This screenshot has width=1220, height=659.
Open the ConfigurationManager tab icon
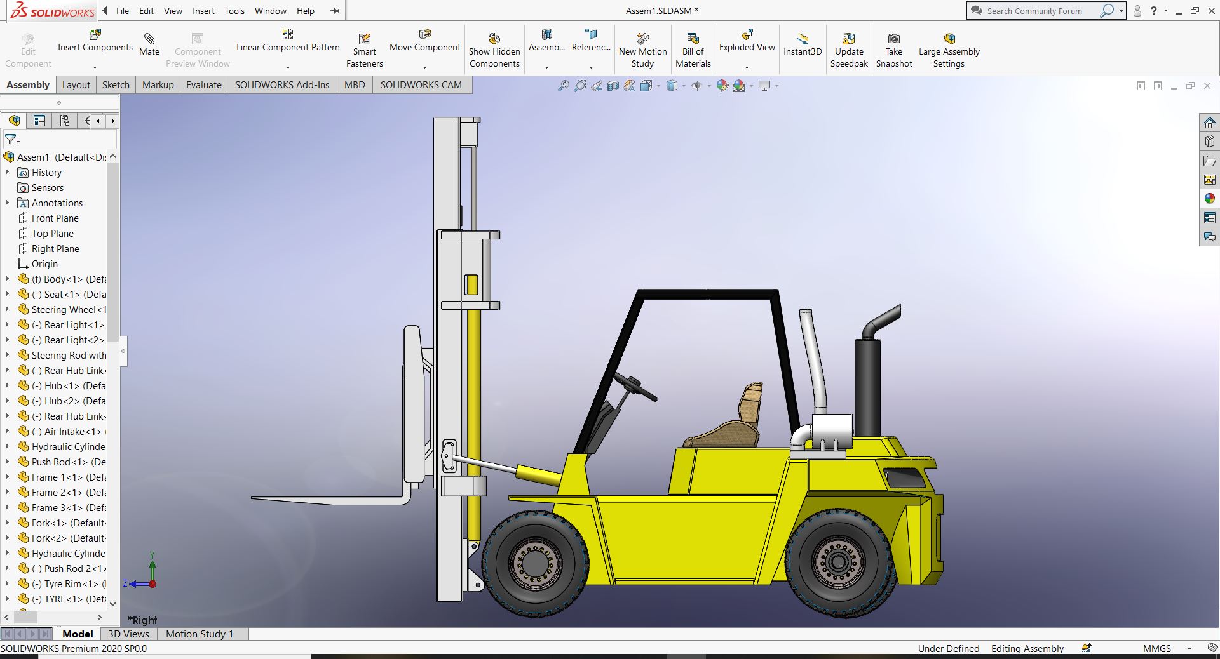[64, 121]
